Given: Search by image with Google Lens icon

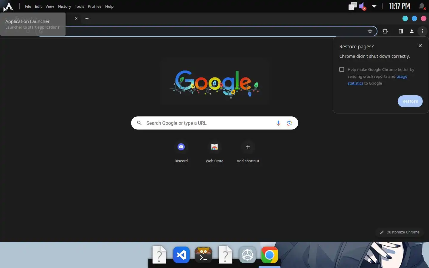Looking at the screenshot, I should tap(289, 123).
